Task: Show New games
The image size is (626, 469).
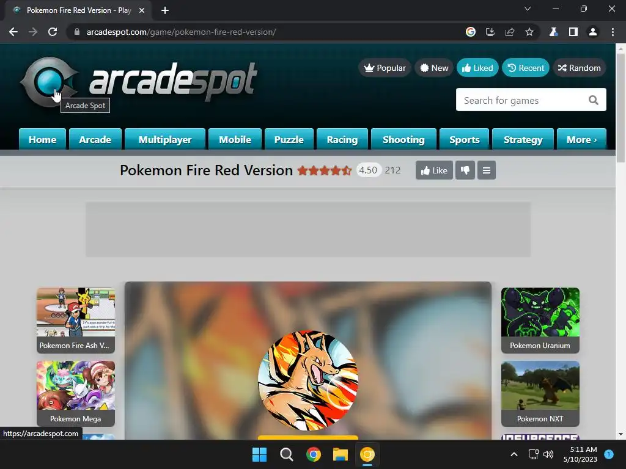Action: (x=434, y=68)
